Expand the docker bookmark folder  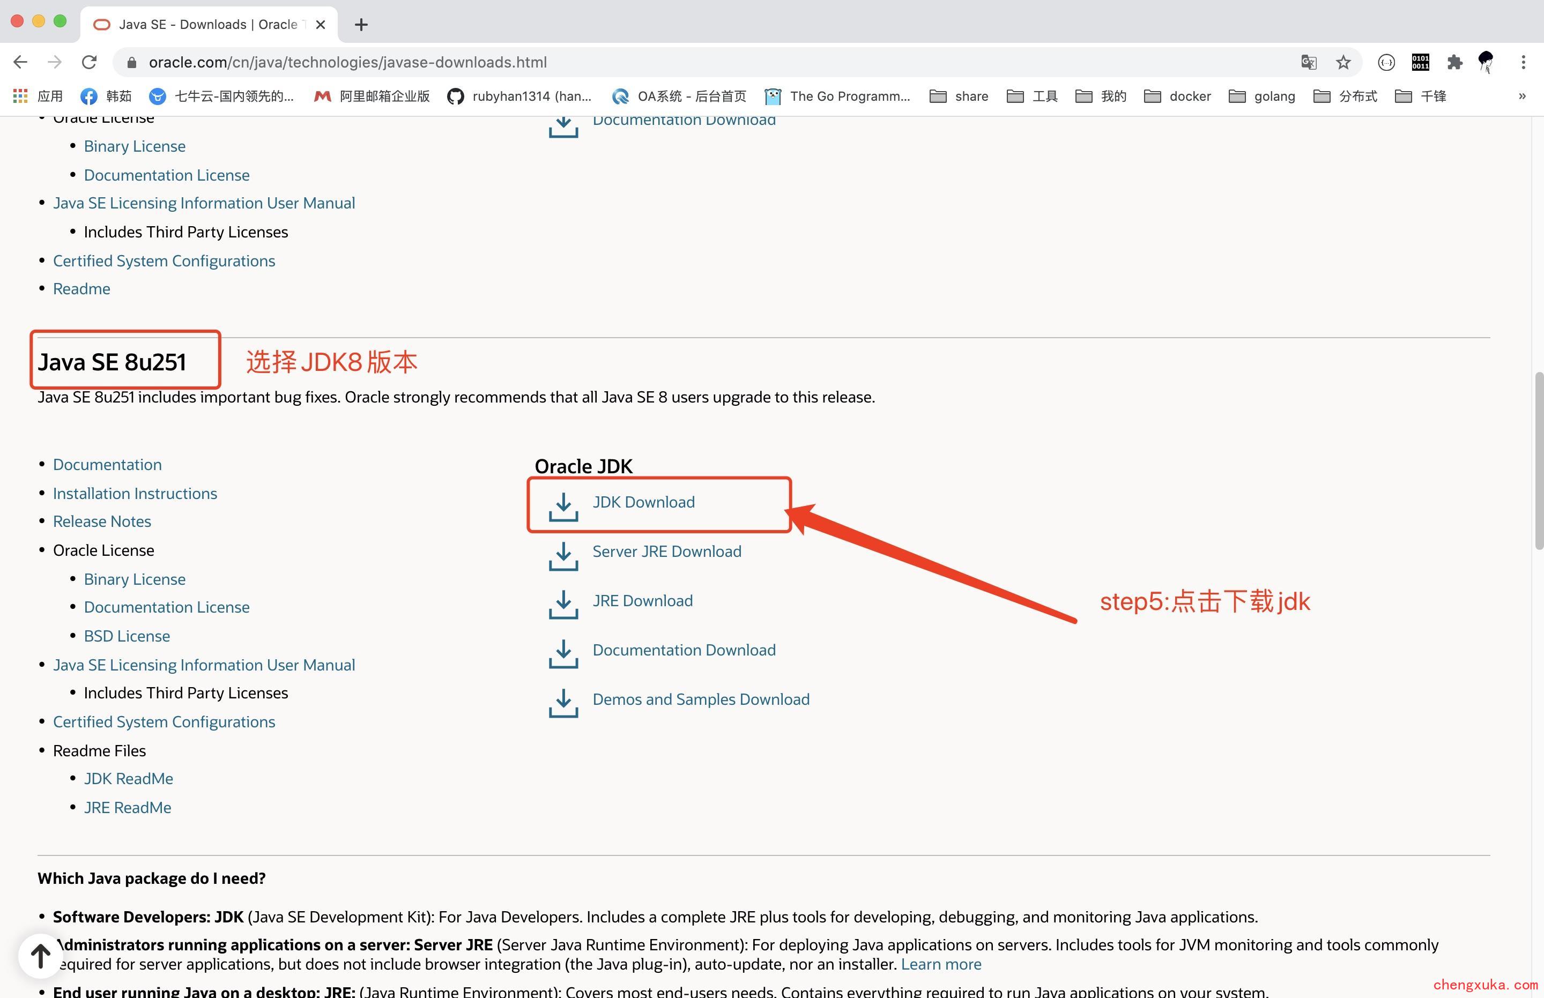[1177, 96]
